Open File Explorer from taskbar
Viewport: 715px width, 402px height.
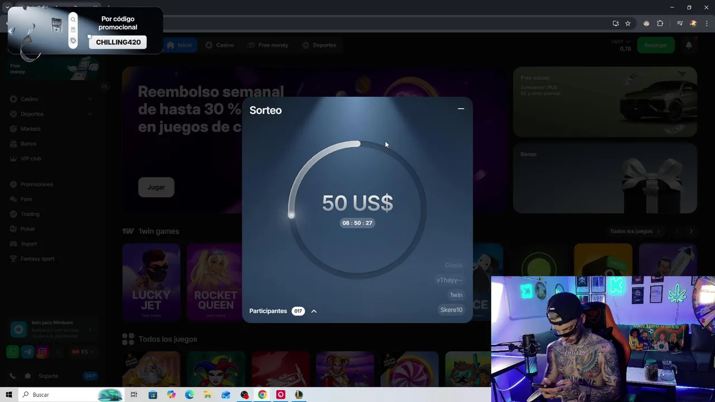pos(207,395)
